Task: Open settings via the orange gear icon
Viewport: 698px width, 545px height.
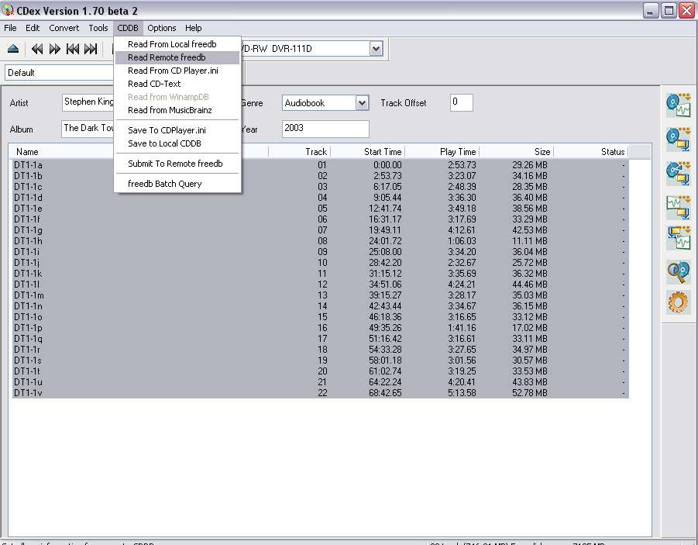Action: (x=678, y=302)
